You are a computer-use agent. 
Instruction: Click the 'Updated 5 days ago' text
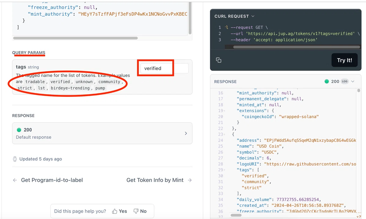(41, 159)
